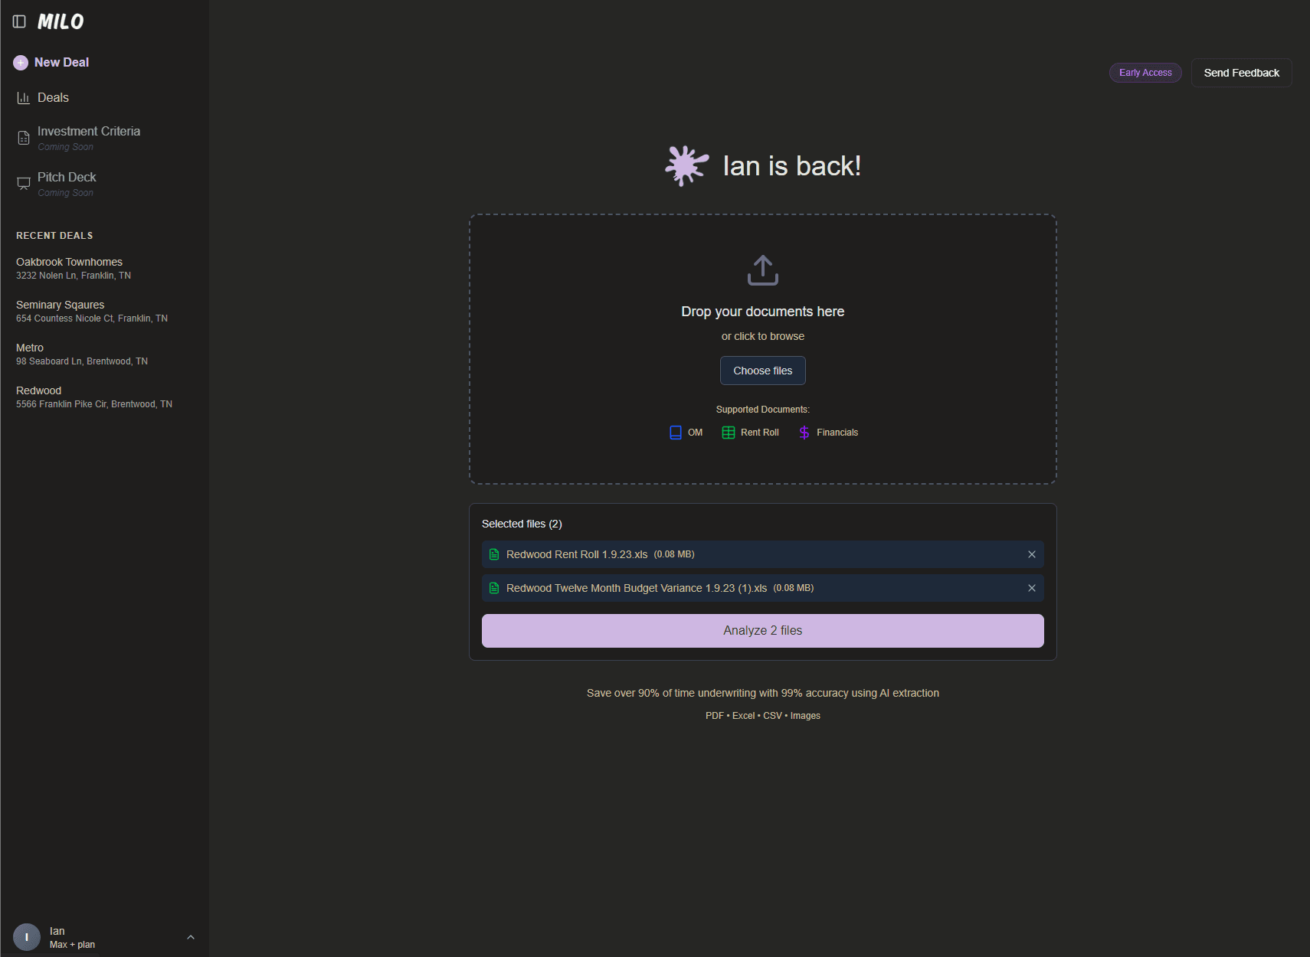The image size is (1310, 957).
Task: Click the Financials dollar icon
Action: (x=804, y=433)
